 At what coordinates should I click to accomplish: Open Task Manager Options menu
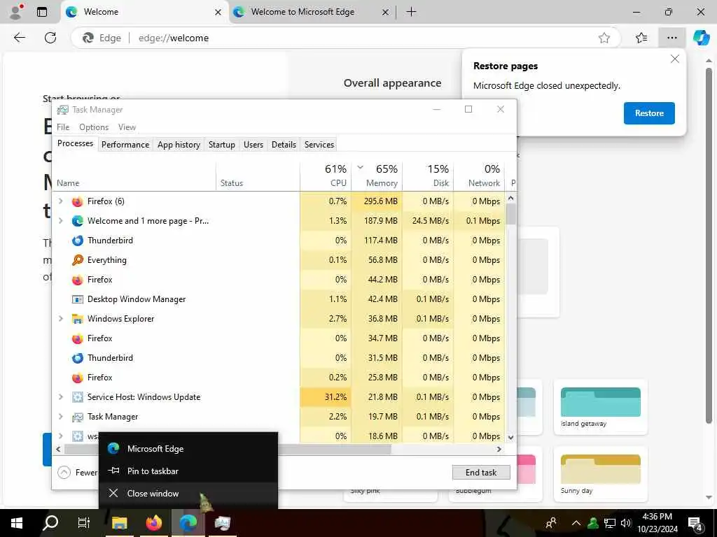point(94,127)
